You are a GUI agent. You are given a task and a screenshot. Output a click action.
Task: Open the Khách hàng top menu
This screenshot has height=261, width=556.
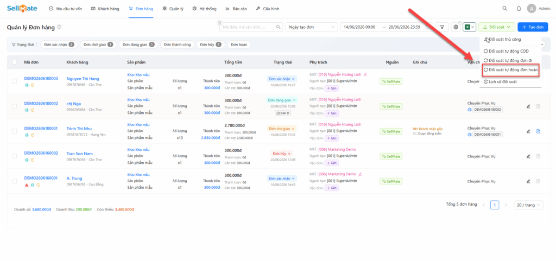105,9
